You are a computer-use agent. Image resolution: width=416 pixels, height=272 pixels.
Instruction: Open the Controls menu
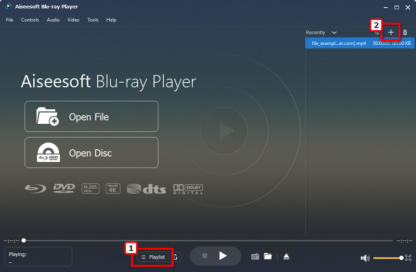click(x=30, y=20)
